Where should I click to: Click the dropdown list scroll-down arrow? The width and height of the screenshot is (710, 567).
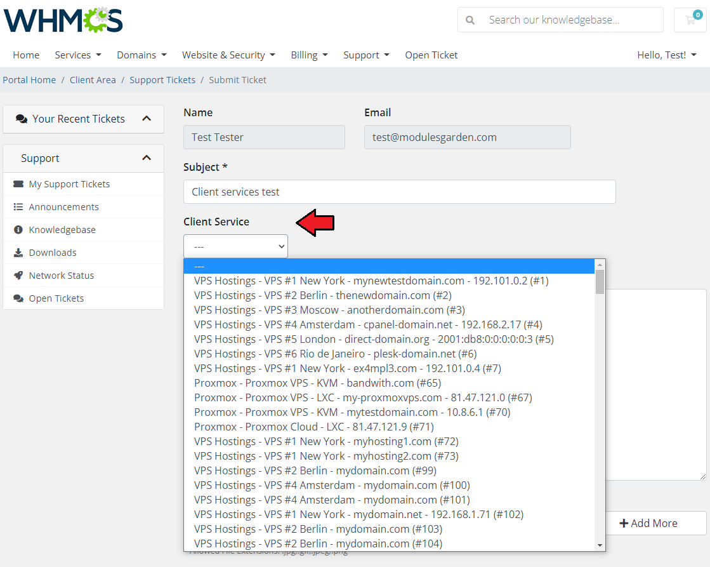tap(600, 545)
